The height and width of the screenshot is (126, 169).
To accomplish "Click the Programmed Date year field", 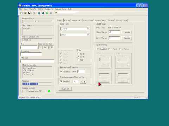I will 51,47.
